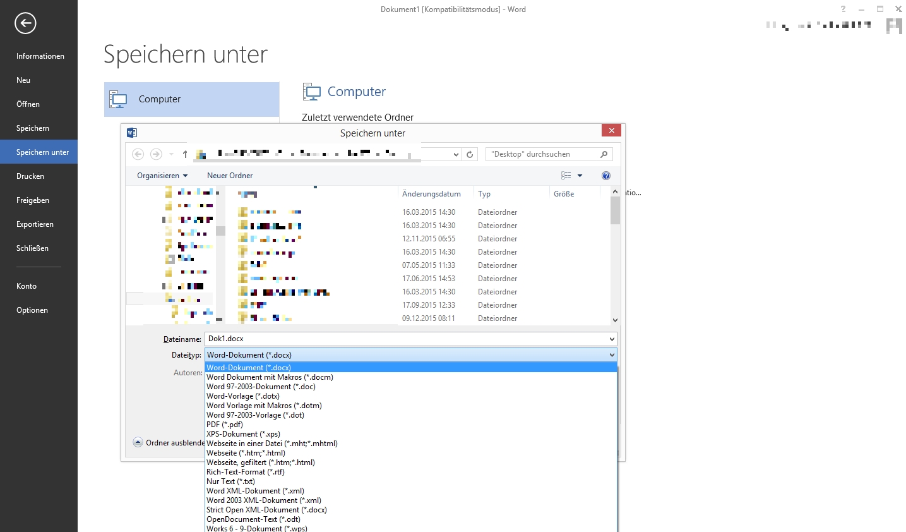Choose Webseite, gefiltert option
Screen dimensions: 906x532
(x=410, y=462)
